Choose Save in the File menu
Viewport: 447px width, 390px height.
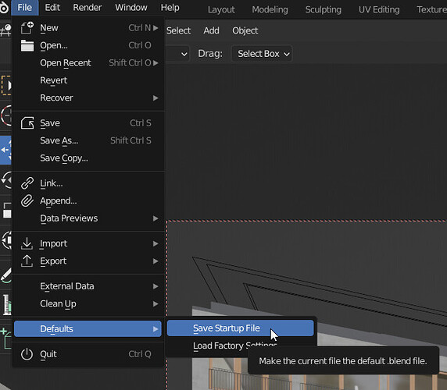88,123
